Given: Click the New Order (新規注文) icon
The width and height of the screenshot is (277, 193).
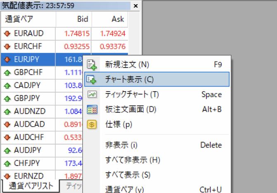Looking at the screenshot, I should tap(91, 65).
